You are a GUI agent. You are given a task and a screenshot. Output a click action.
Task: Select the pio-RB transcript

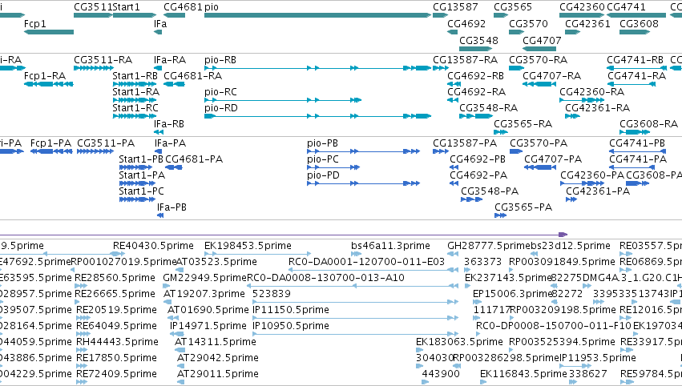pyautogui.click(x=318, y=68)
